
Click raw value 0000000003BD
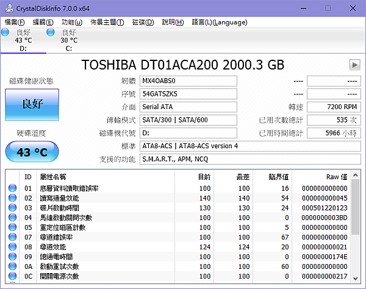point(325,218)
